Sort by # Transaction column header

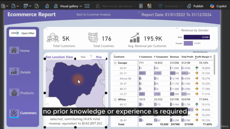click(161, 57)
